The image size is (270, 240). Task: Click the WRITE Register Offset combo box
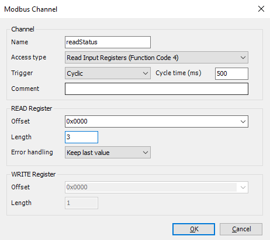pyautogui.click(x=157, y=188)
